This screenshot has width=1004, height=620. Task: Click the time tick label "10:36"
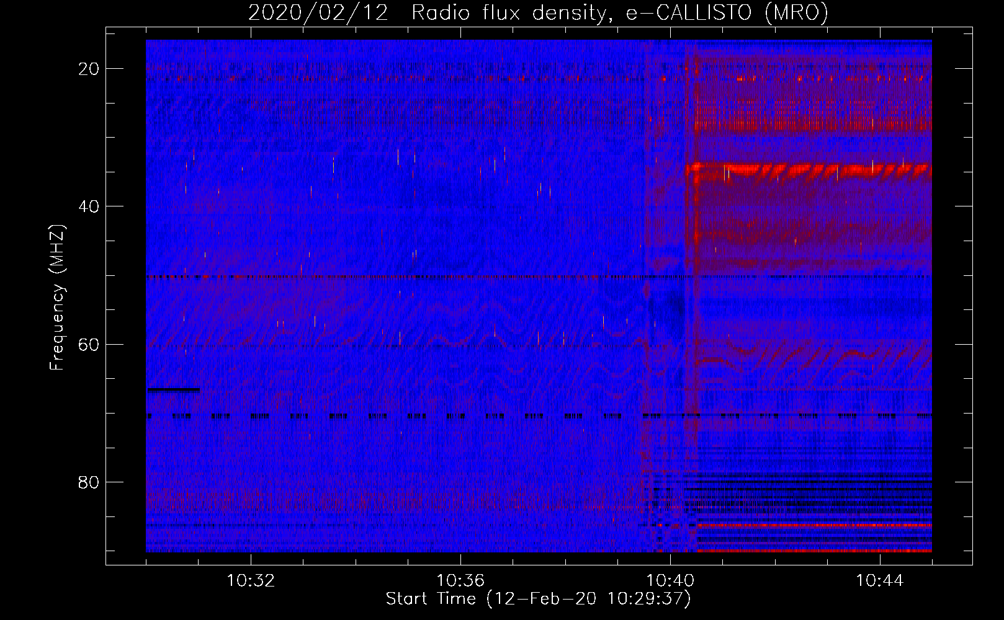(x=460, y=581)
